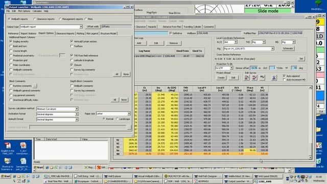This screenshot has width=327, height=184.
Task: Open Azimuth format dropdown
Action: pyautogui.click(x=77, y=120)
